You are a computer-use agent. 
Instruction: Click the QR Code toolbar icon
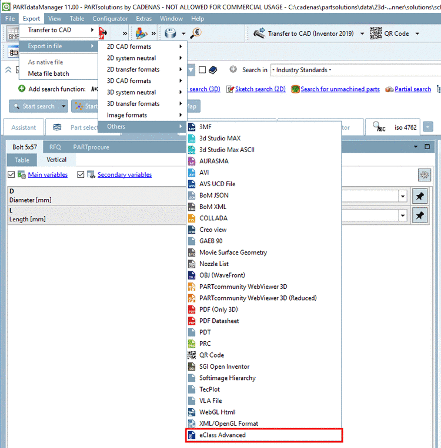pos(376,33)
